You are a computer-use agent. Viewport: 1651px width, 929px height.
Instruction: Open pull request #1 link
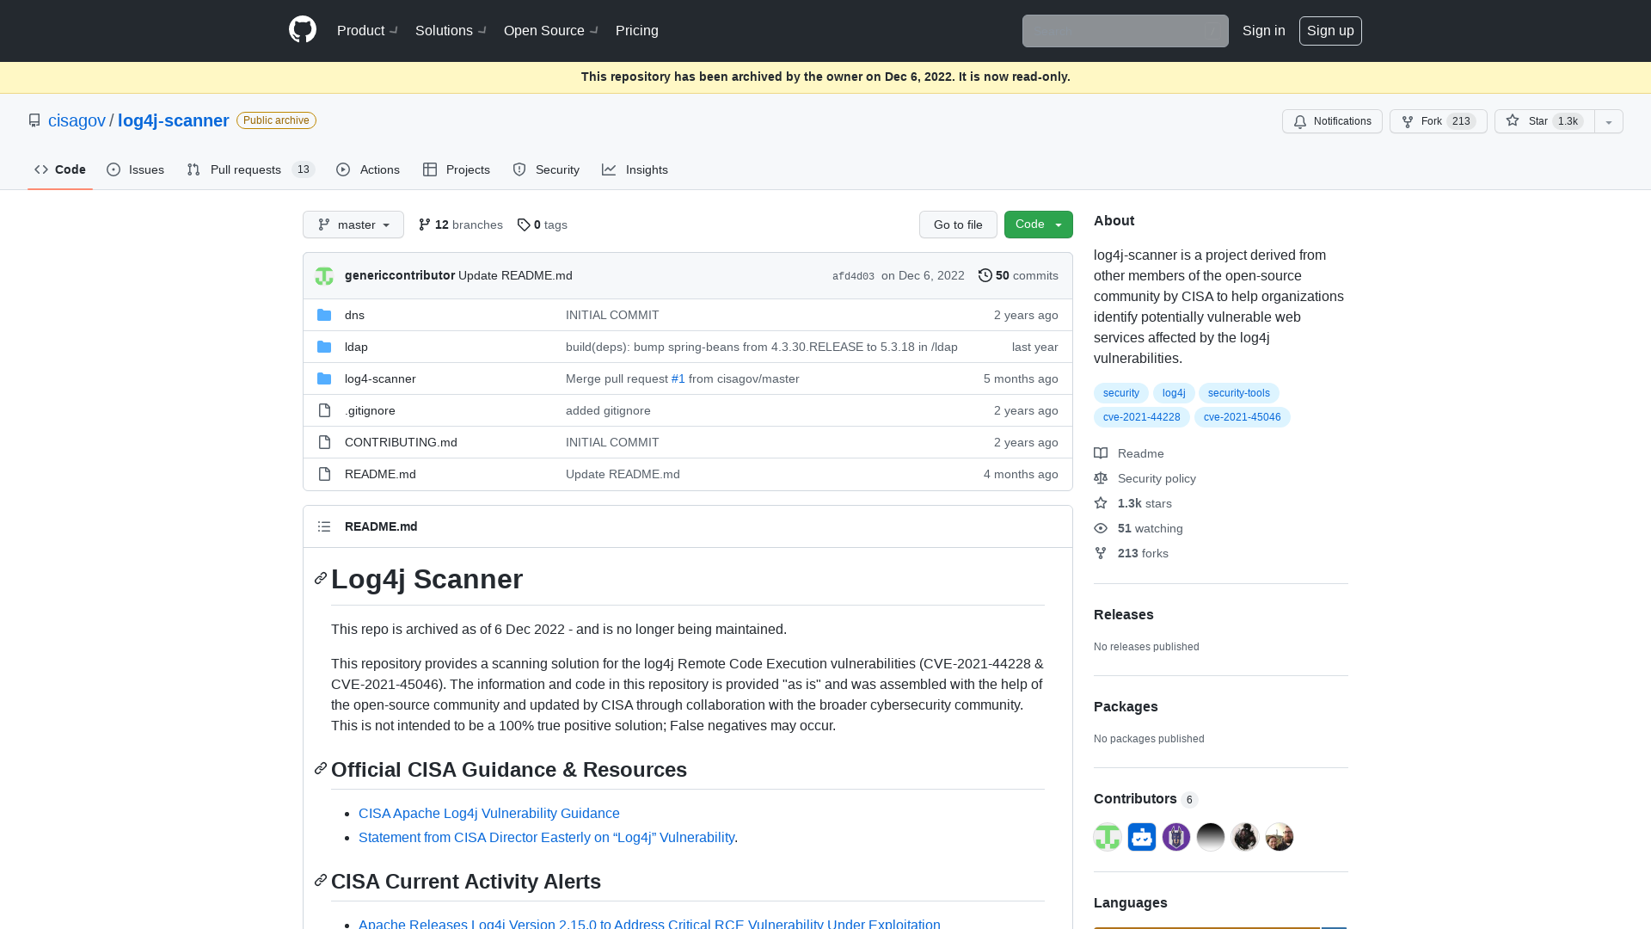click(678, 378)
